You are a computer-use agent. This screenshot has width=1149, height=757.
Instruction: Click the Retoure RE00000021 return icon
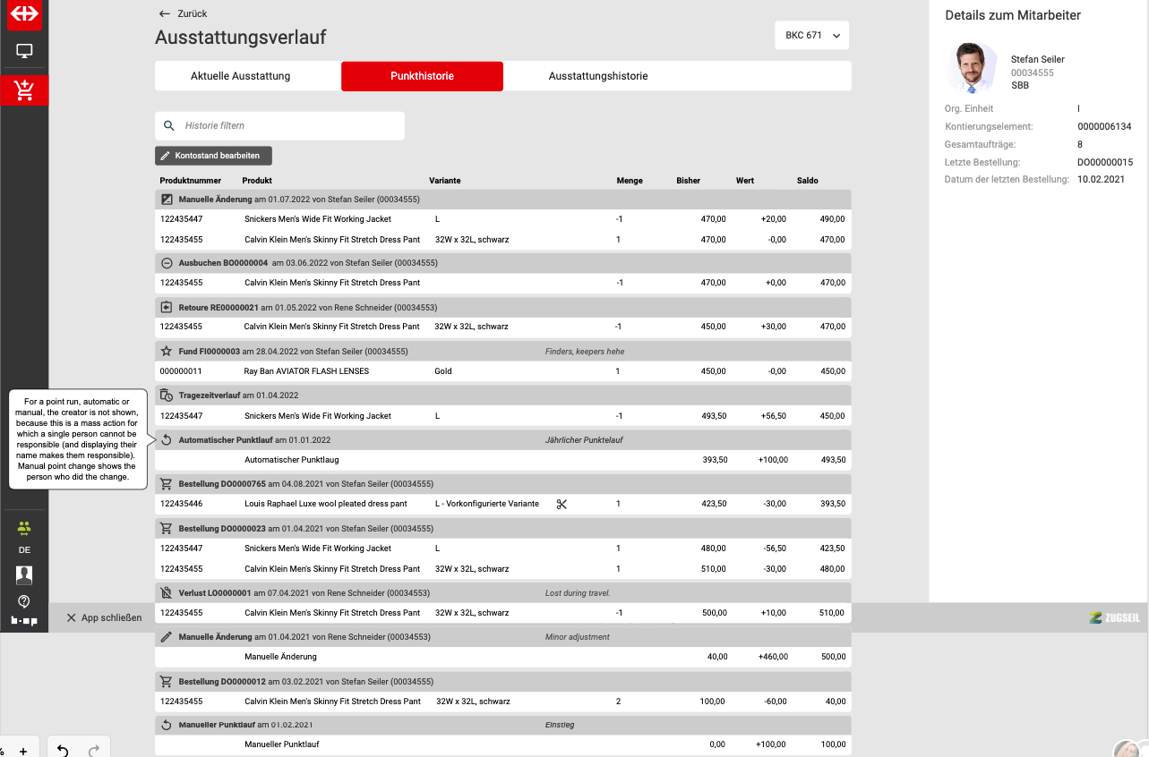[167, 307]
